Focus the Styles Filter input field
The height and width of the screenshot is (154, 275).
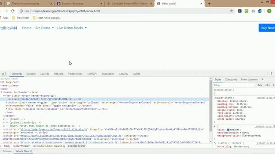(x=233, y=85)
